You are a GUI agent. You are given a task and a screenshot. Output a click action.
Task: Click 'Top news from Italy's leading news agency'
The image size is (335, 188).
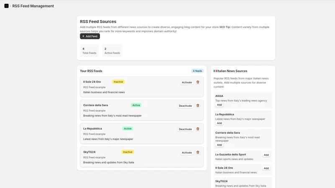click(x=241, y=101)
